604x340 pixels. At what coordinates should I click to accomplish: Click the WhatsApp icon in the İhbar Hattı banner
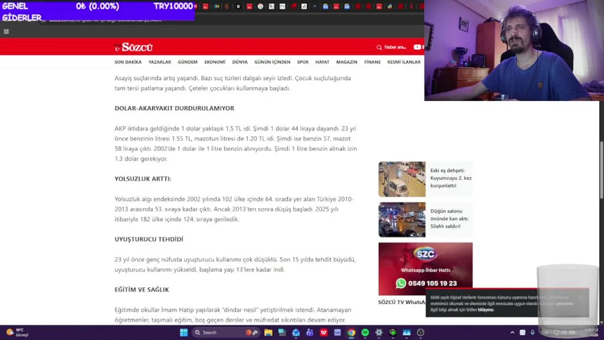click(401, 283)
